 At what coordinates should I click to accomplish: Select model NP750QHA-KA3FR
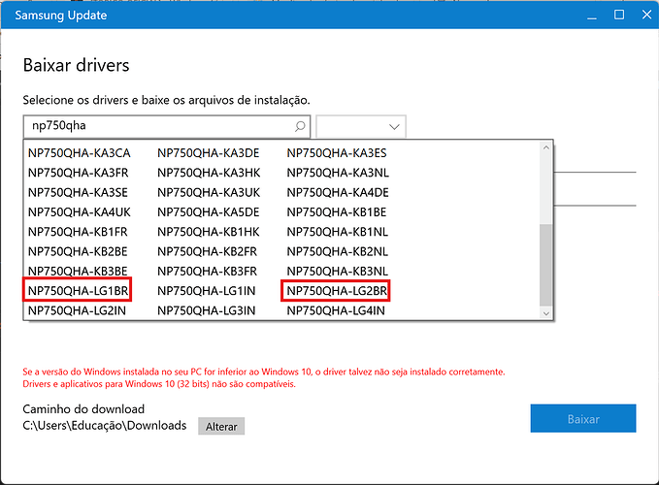79,173
